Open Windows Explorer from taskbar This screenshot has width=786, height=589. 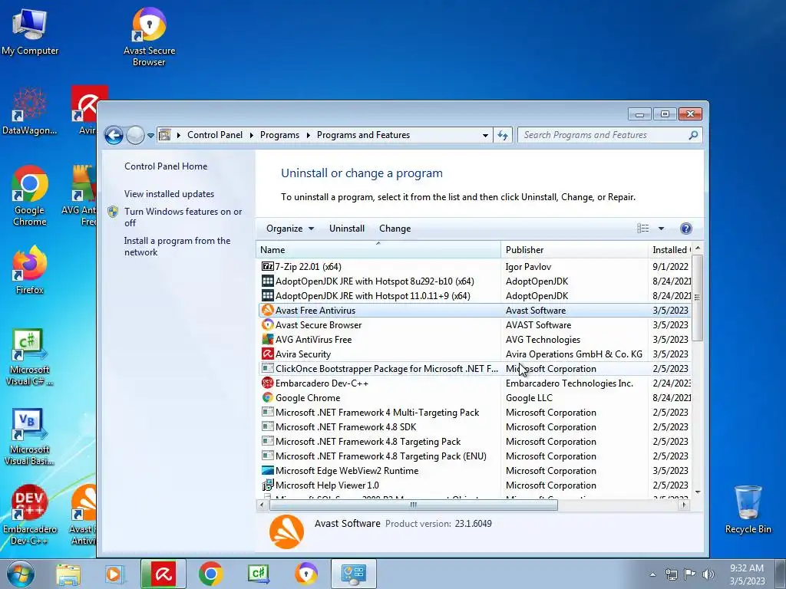pyautogui.click(x=68, y=574)
